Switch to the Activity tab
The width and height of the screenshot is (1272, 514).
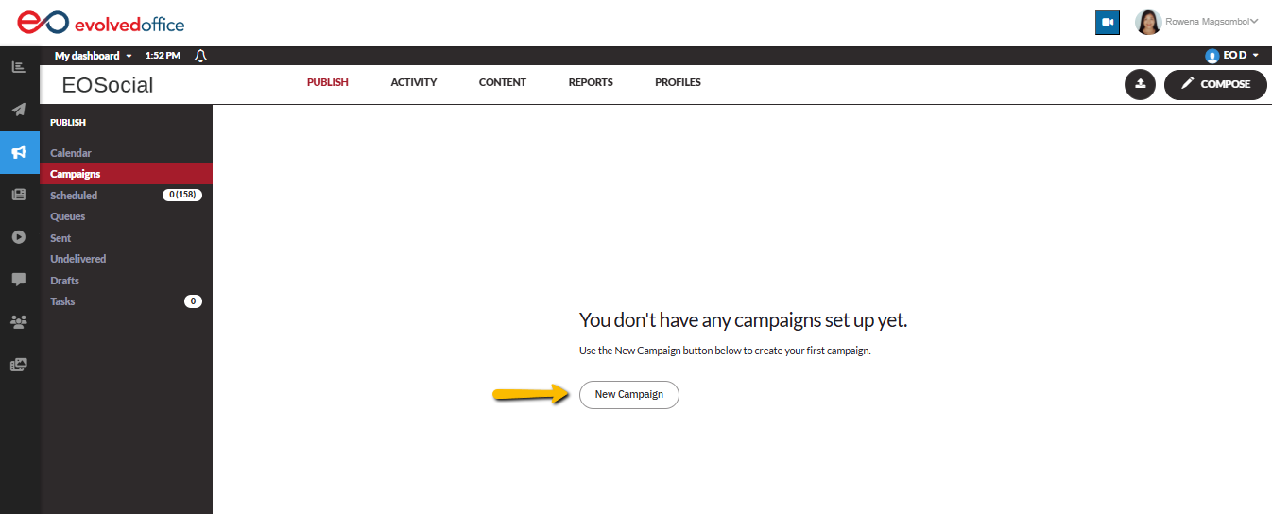click(413, 82)
